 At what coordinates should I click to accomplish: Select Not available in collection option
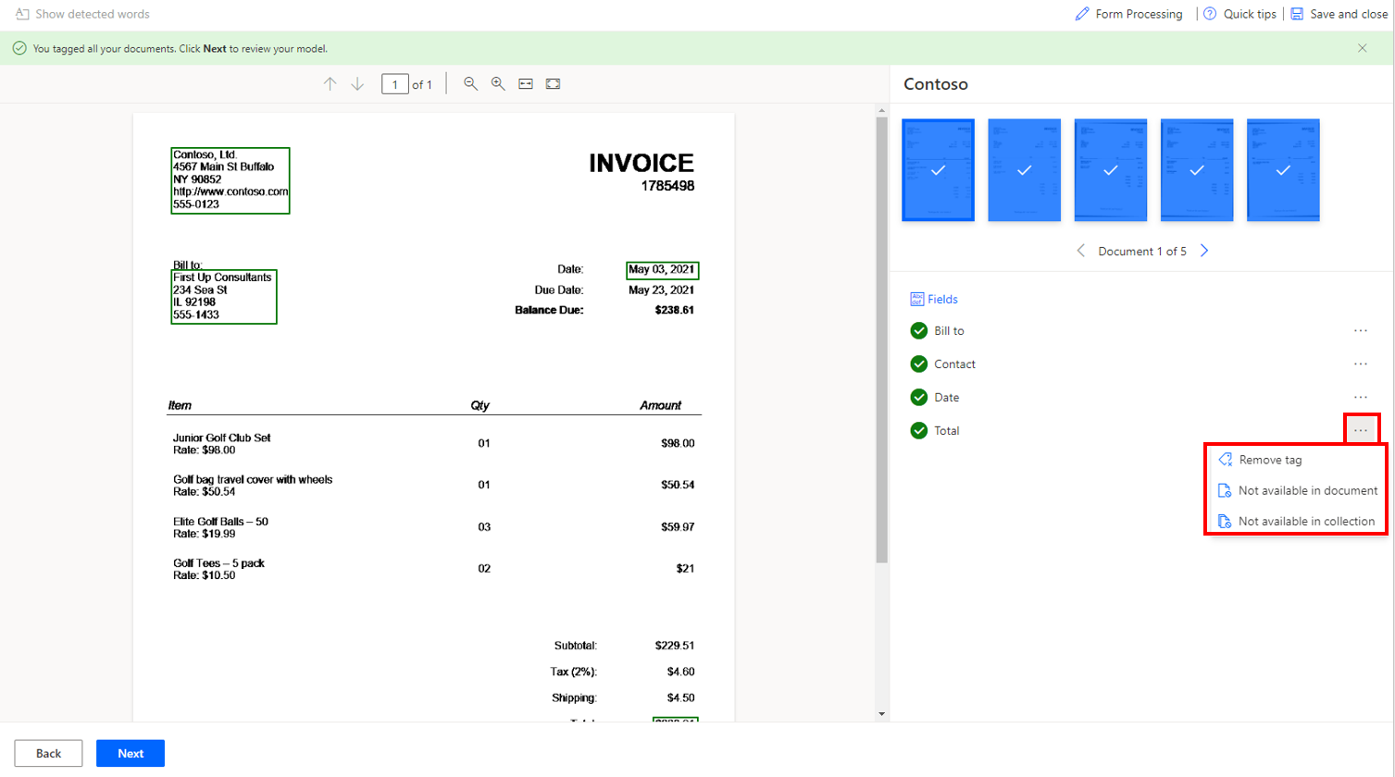click(1305, 521)
